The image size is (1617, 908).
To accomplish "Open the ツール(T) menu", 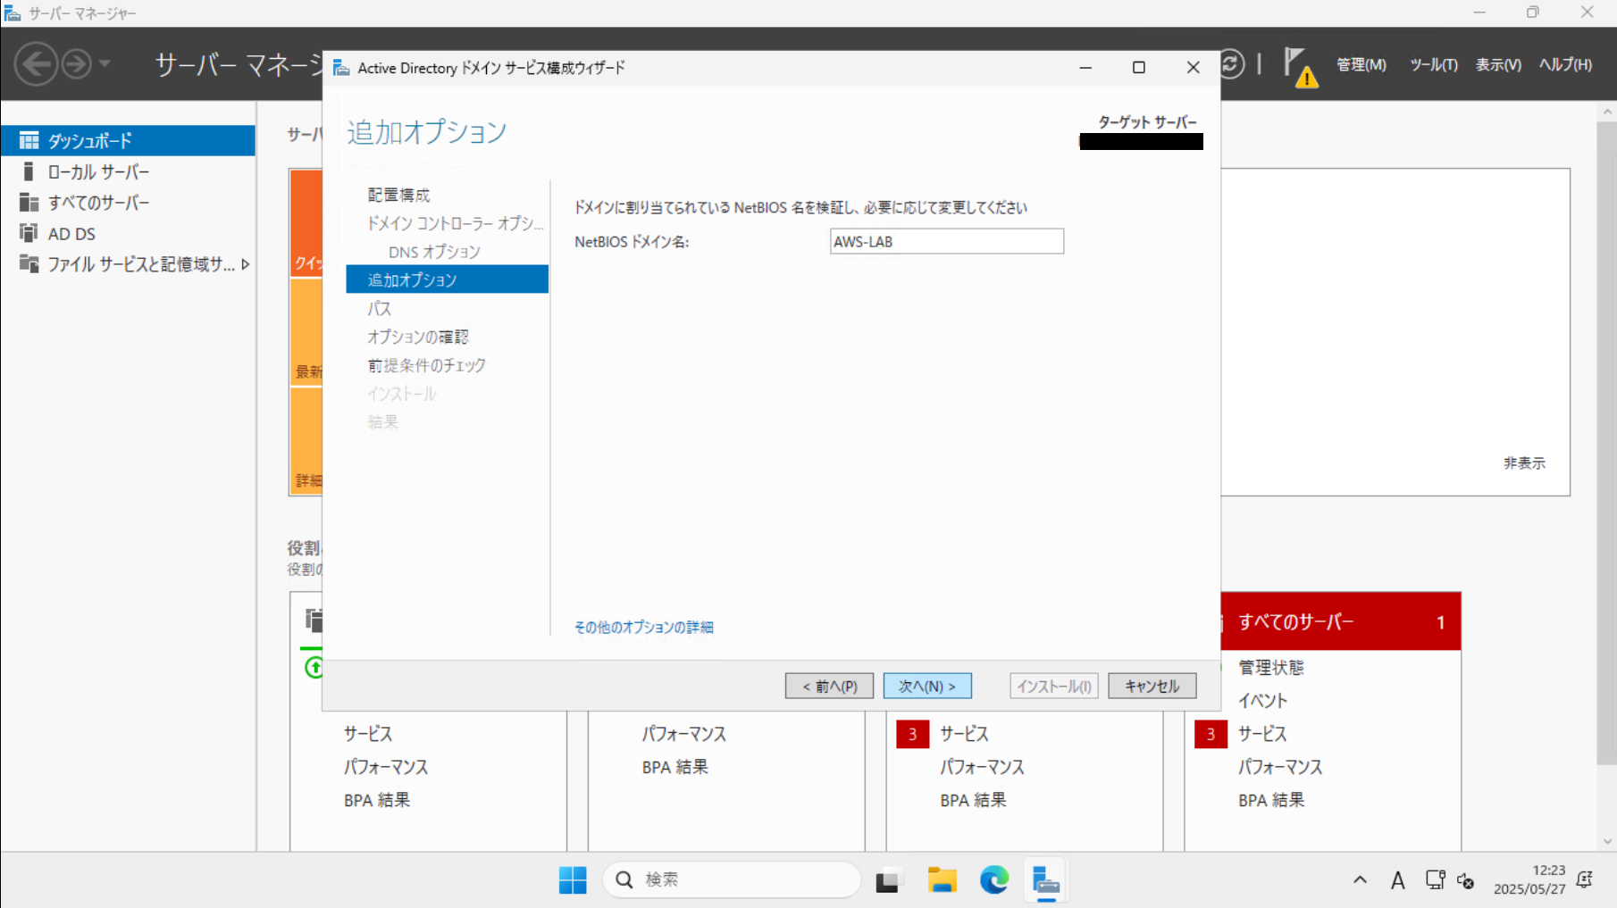I will click(1434, 64).
